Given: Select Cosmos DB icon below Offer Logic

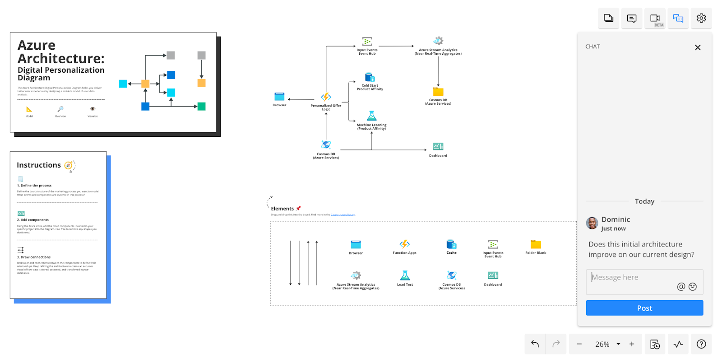Looking at the screenshot, I should (x=326, y=145).
